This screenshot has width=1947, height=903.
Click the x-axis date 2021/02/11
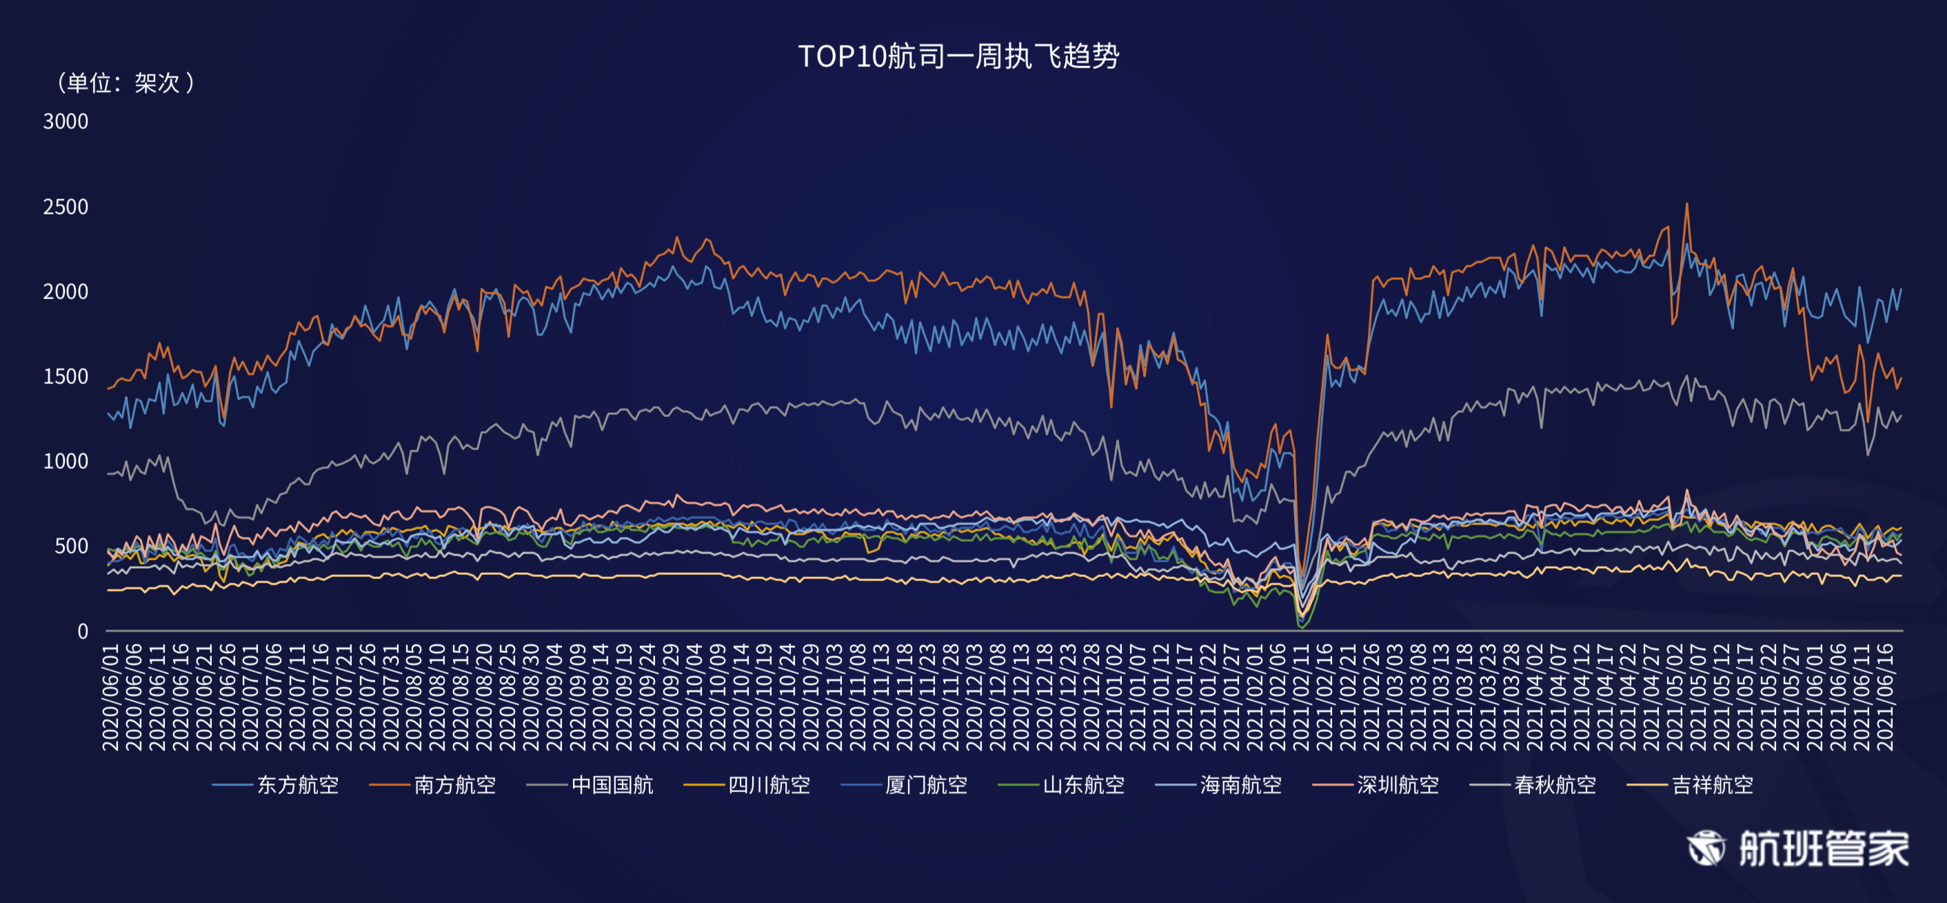click(1302, 697)
